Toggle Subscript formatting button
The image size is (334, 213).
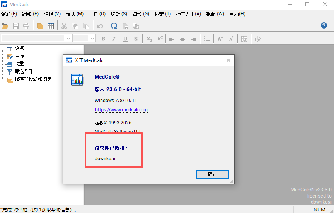click(149, 39)
